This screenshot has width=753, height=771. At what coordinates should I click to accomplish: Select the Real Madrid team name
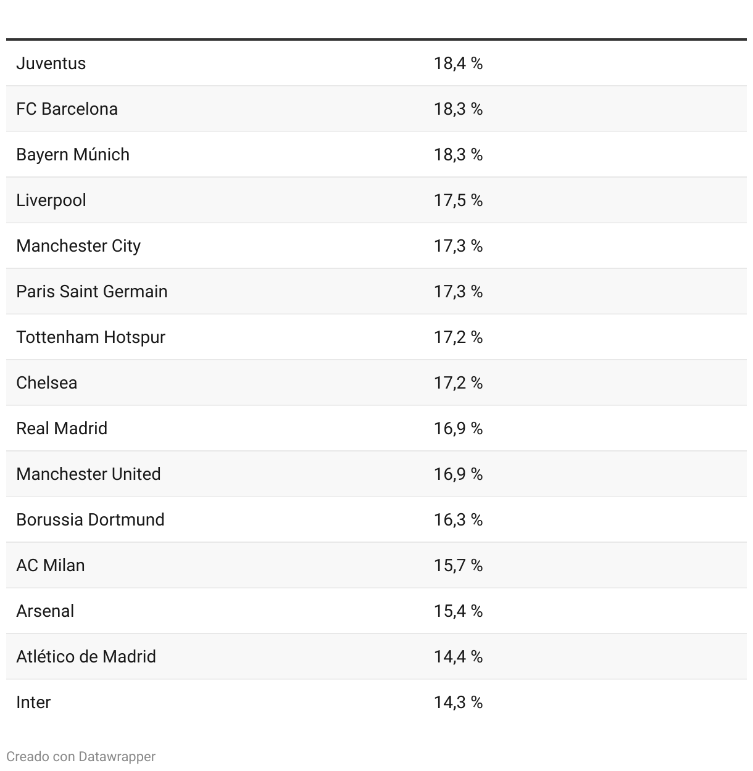pos(62,429)
